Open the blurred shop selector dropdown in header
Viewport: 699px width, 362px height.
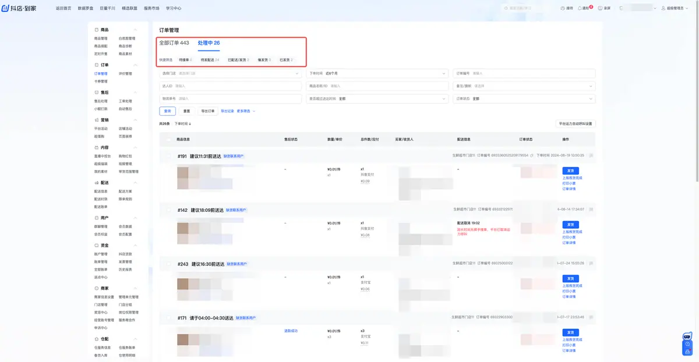coord(637,8)
